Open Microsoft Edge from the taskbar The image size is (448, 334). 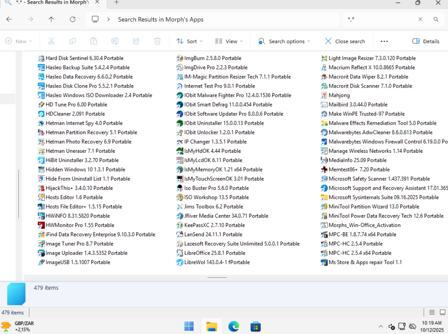(x=234, y=326)
